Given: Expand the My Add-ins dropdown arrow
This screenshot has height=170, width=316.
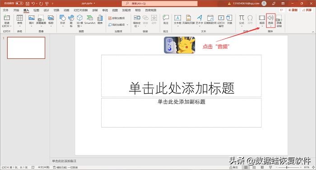Looking at the screenshot, I should [x=127, y=24].
